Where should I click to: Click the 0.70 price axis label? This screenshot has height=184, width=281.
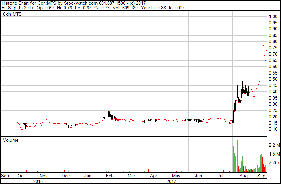click(x=273, y=54)
